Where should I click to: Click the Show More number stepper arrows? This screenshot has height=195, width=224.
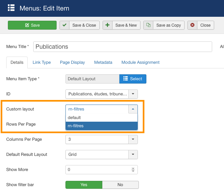[133, 170]
